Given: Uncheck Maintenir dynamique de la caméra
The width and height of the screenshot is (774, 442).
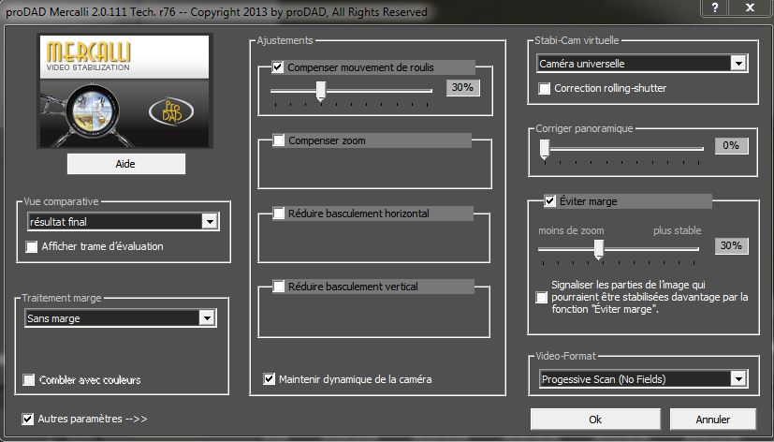Looking at the screenshot, I should 269,379.
